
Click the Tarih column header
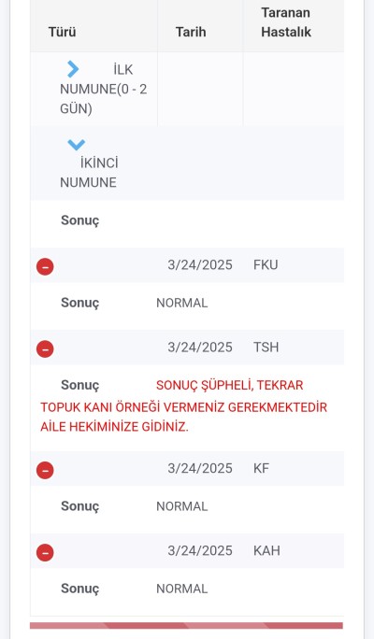pos(191,32)
